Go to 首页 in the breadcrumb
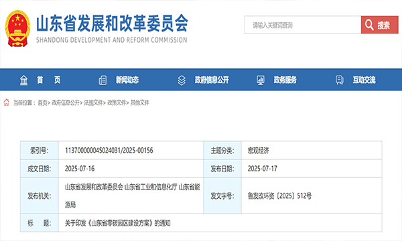The height and width of the screenshot is (241, 402). click(x=42, y=102)
